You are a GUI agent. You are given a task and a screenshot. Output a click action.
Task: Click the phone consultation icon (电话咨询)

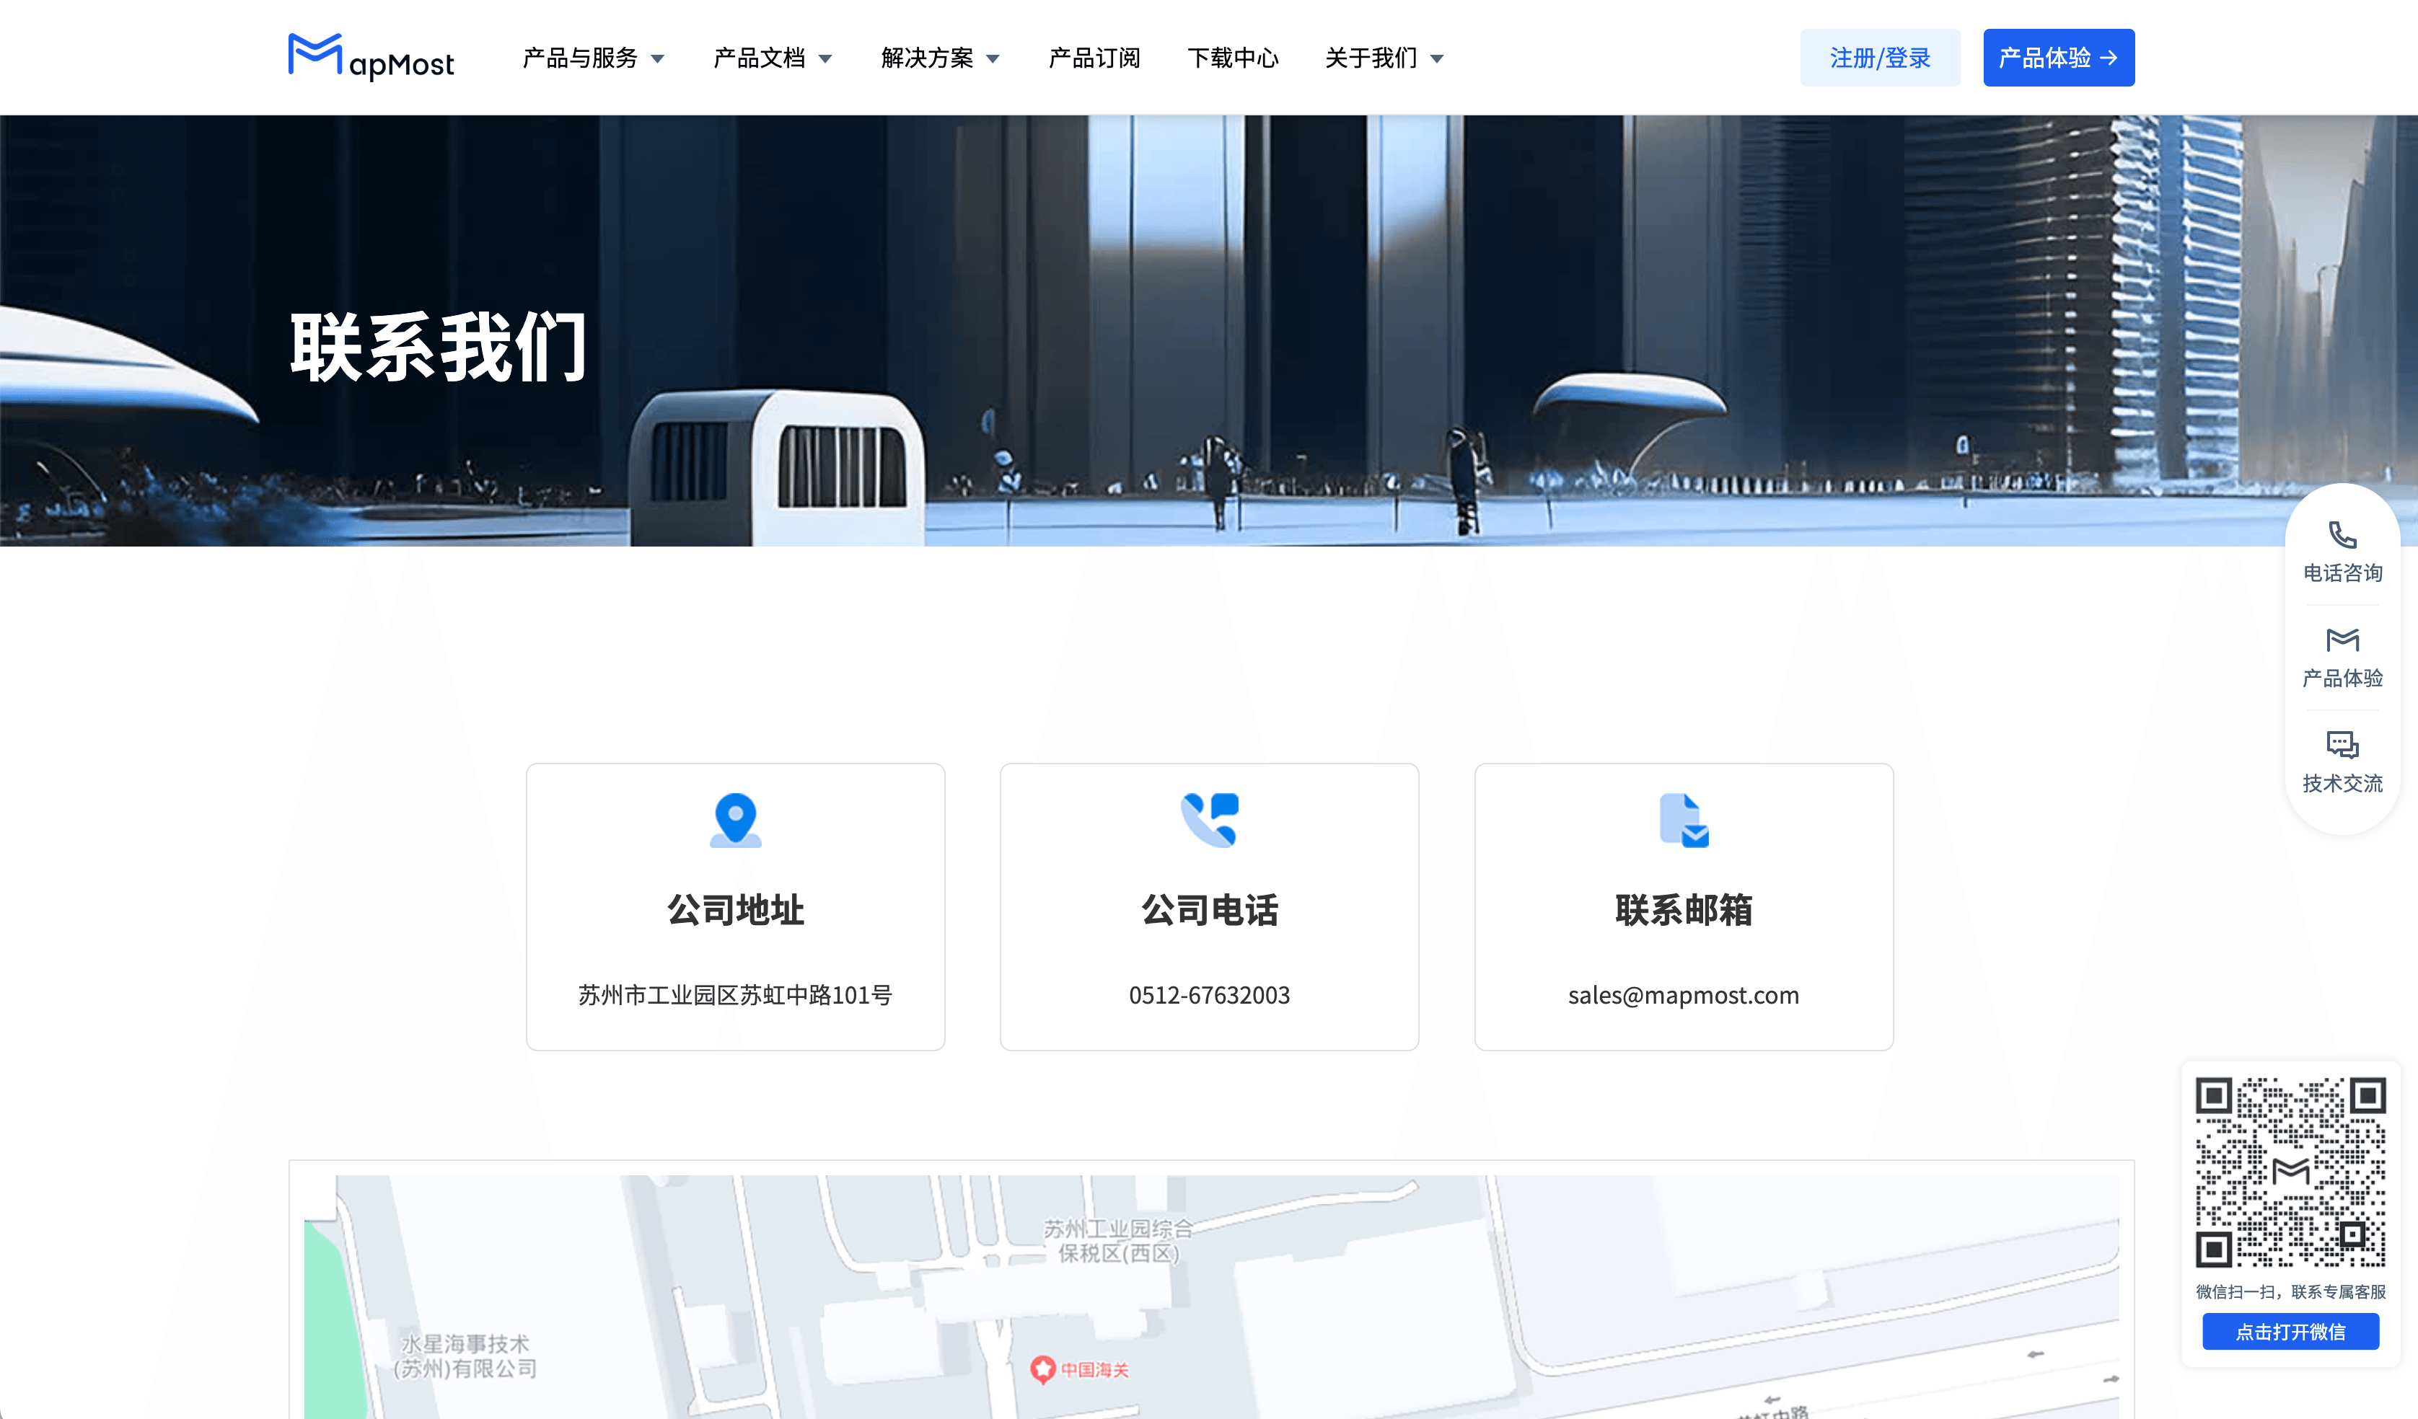[x=2342, y=535]
